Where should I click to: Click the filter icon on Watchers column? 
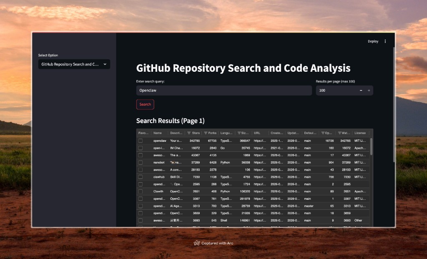pyautogui.click(x=339, y=133)
